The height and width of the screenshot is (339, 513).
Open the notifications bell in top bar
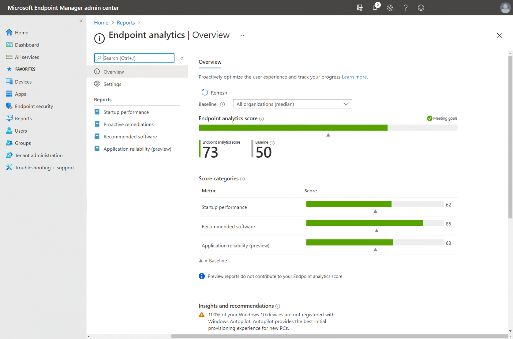[375, 7]
